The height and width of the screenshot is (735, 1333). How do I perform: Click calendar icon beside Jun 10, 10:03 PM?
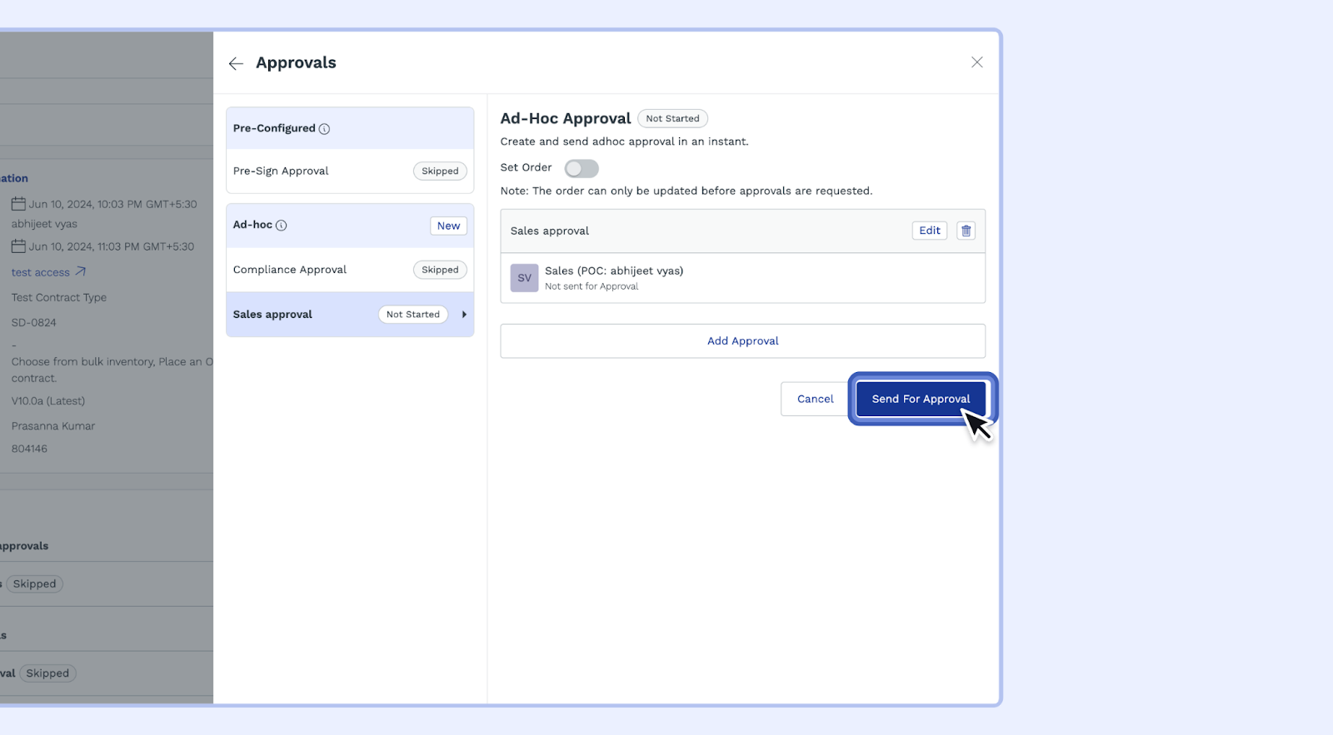pyautogui.click(x=18, y=204)
